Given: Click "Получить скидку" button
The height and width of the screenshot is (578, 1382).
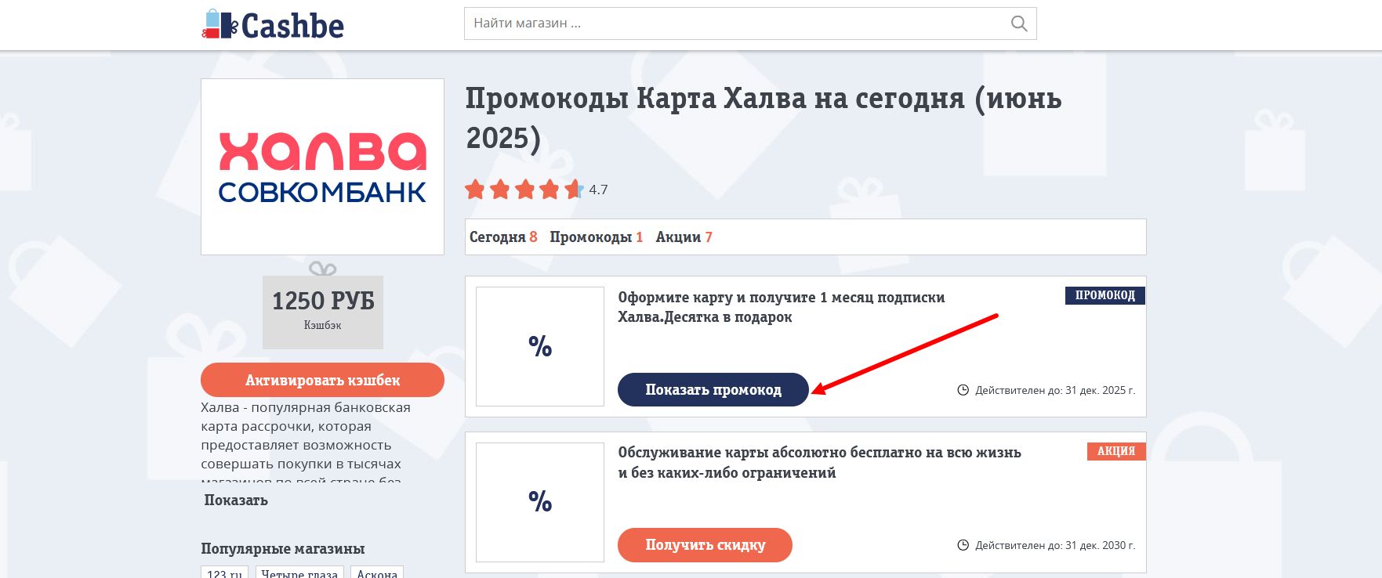Looking at the screenshot, I should coord(705,545).
